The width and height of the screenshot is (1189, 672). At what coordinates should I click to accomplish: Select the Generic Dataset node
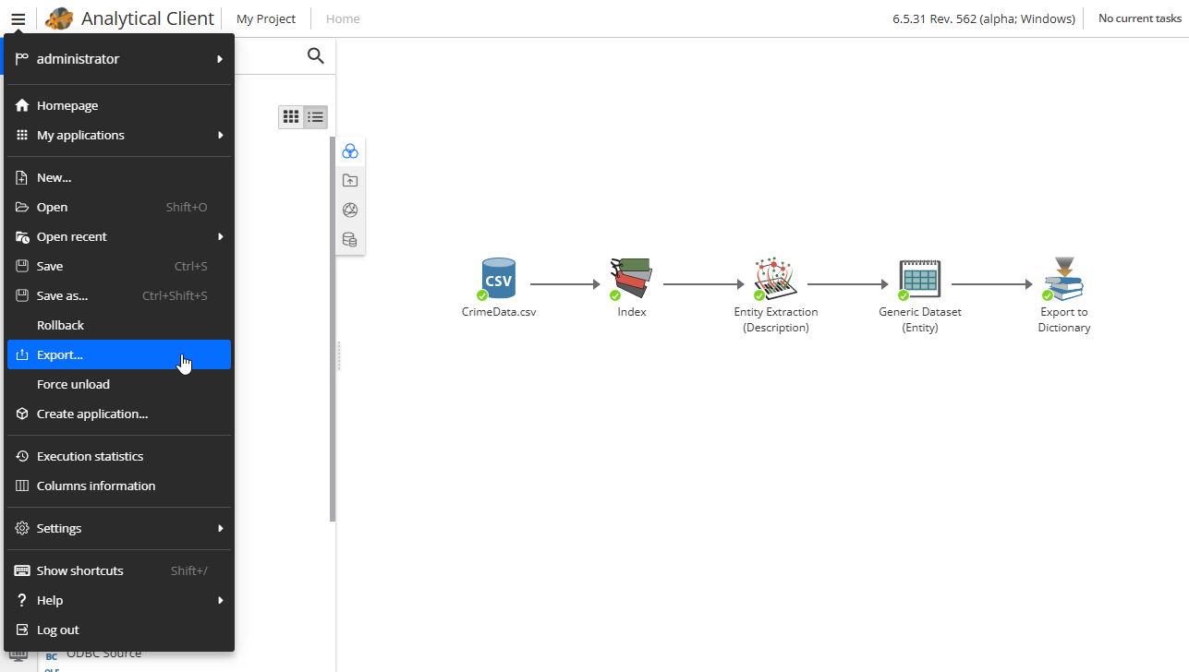pos(920,279)
